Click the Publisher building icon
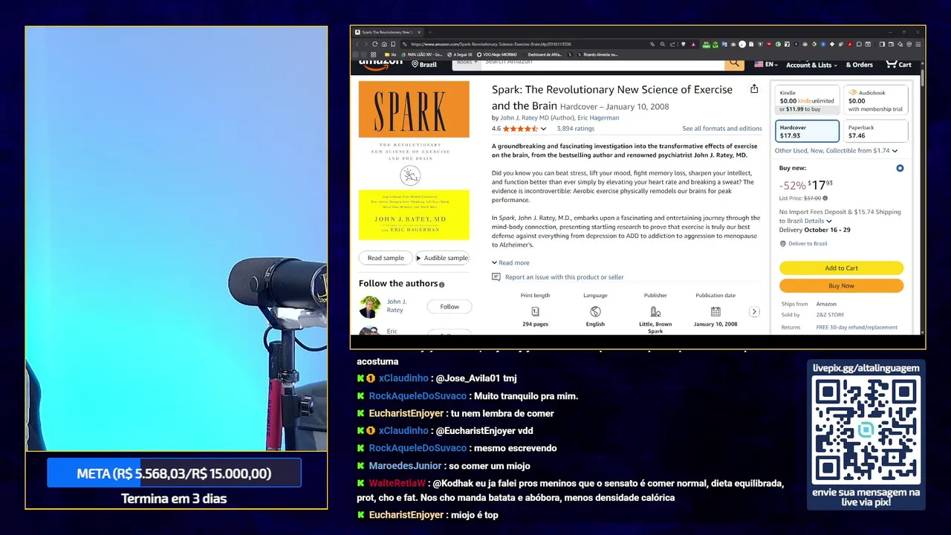This screenshot has width=951, height=535. coord(655,311)
